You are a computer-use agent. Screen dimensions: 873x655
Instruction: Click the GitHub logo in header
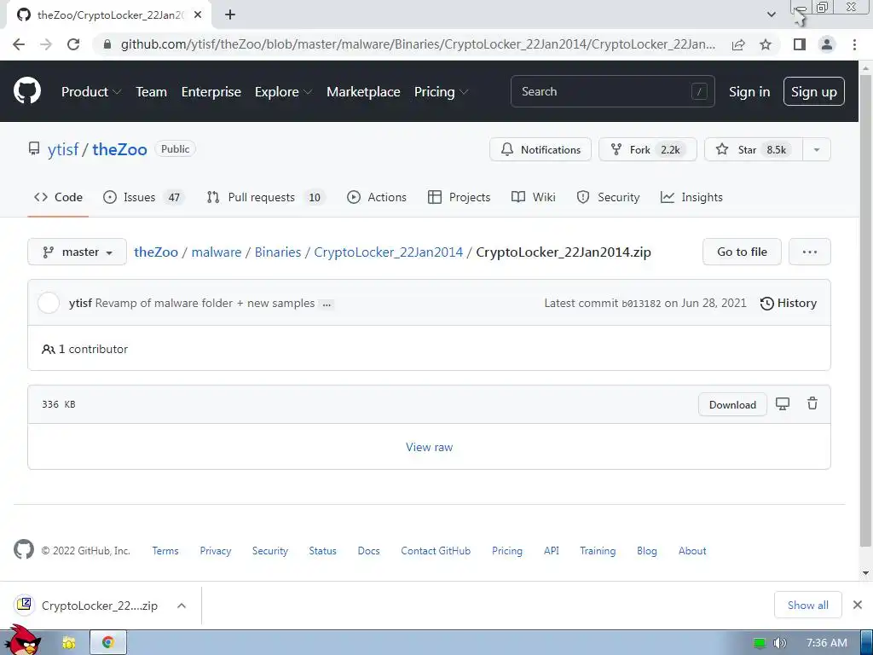[x=27, y=91]
